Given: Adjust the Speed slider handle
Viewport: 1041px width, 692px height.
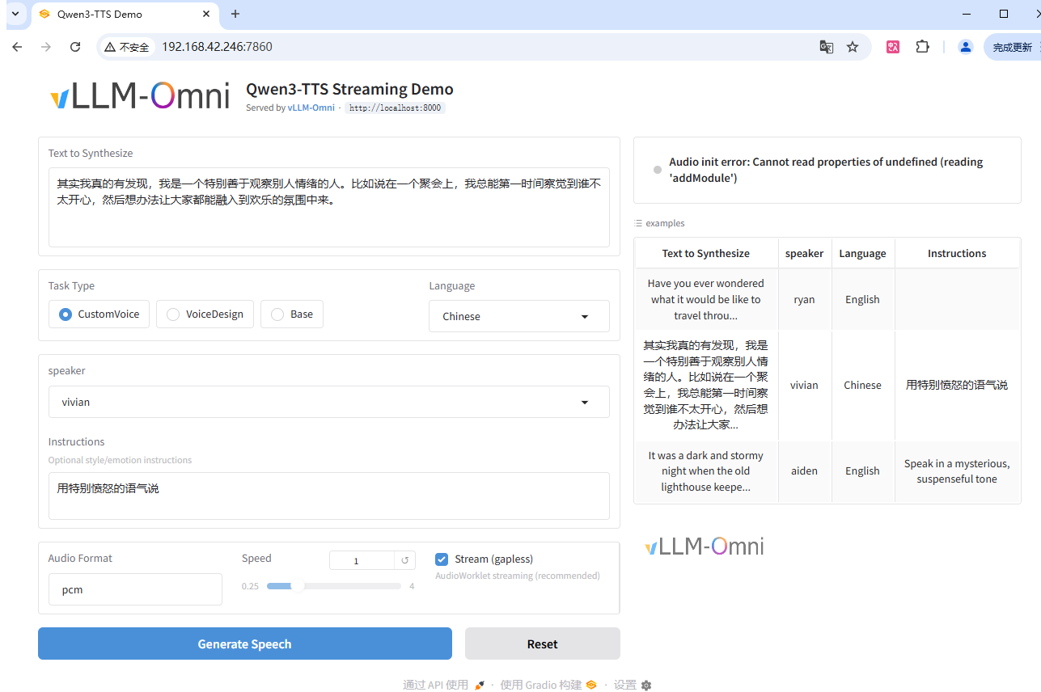Looking at the screenshot, I should (297, 586).
